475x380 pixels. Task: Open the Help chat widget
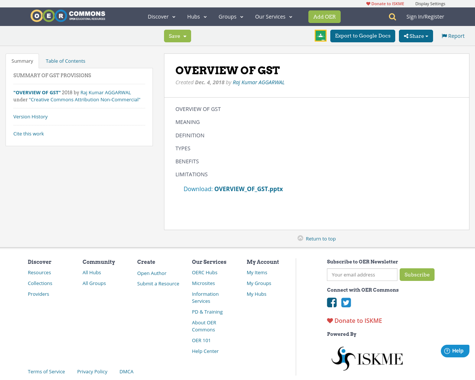pyautogui.click(x=455, y=350)
